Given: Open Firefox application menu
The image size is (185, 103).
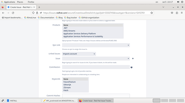Looking at the screenshot, I should click(x=182, y=13).
